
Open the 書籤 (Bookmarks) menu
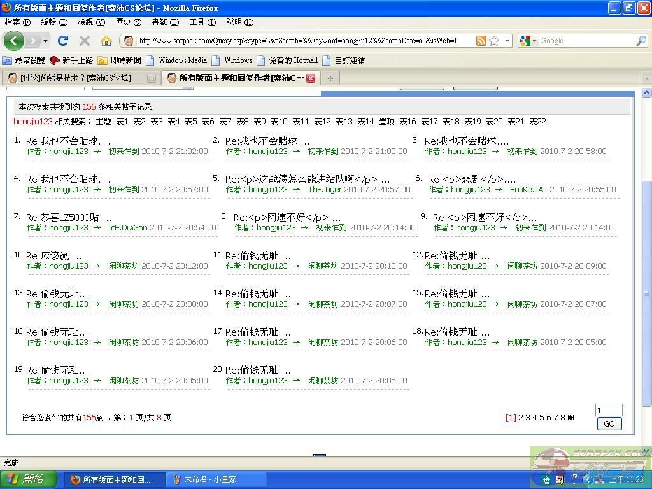pos(164,22)
